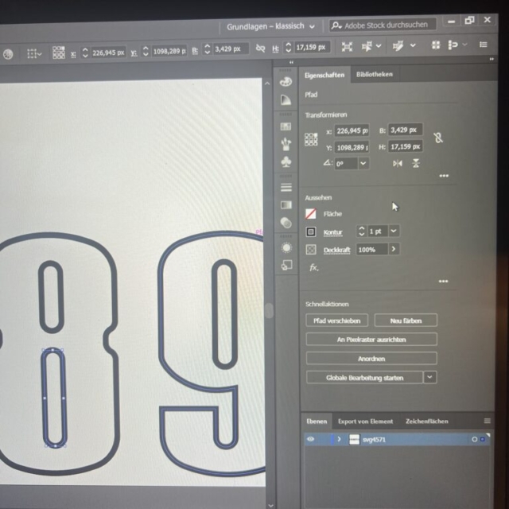Open the Stroke panel lines icon
The image size is (509, 509).
coord(286,187)
